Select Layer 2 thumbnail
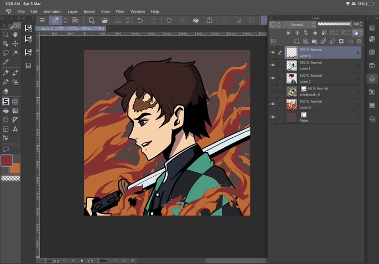The width and height of the screenshot is (379, 264). [x=291, y=78]
